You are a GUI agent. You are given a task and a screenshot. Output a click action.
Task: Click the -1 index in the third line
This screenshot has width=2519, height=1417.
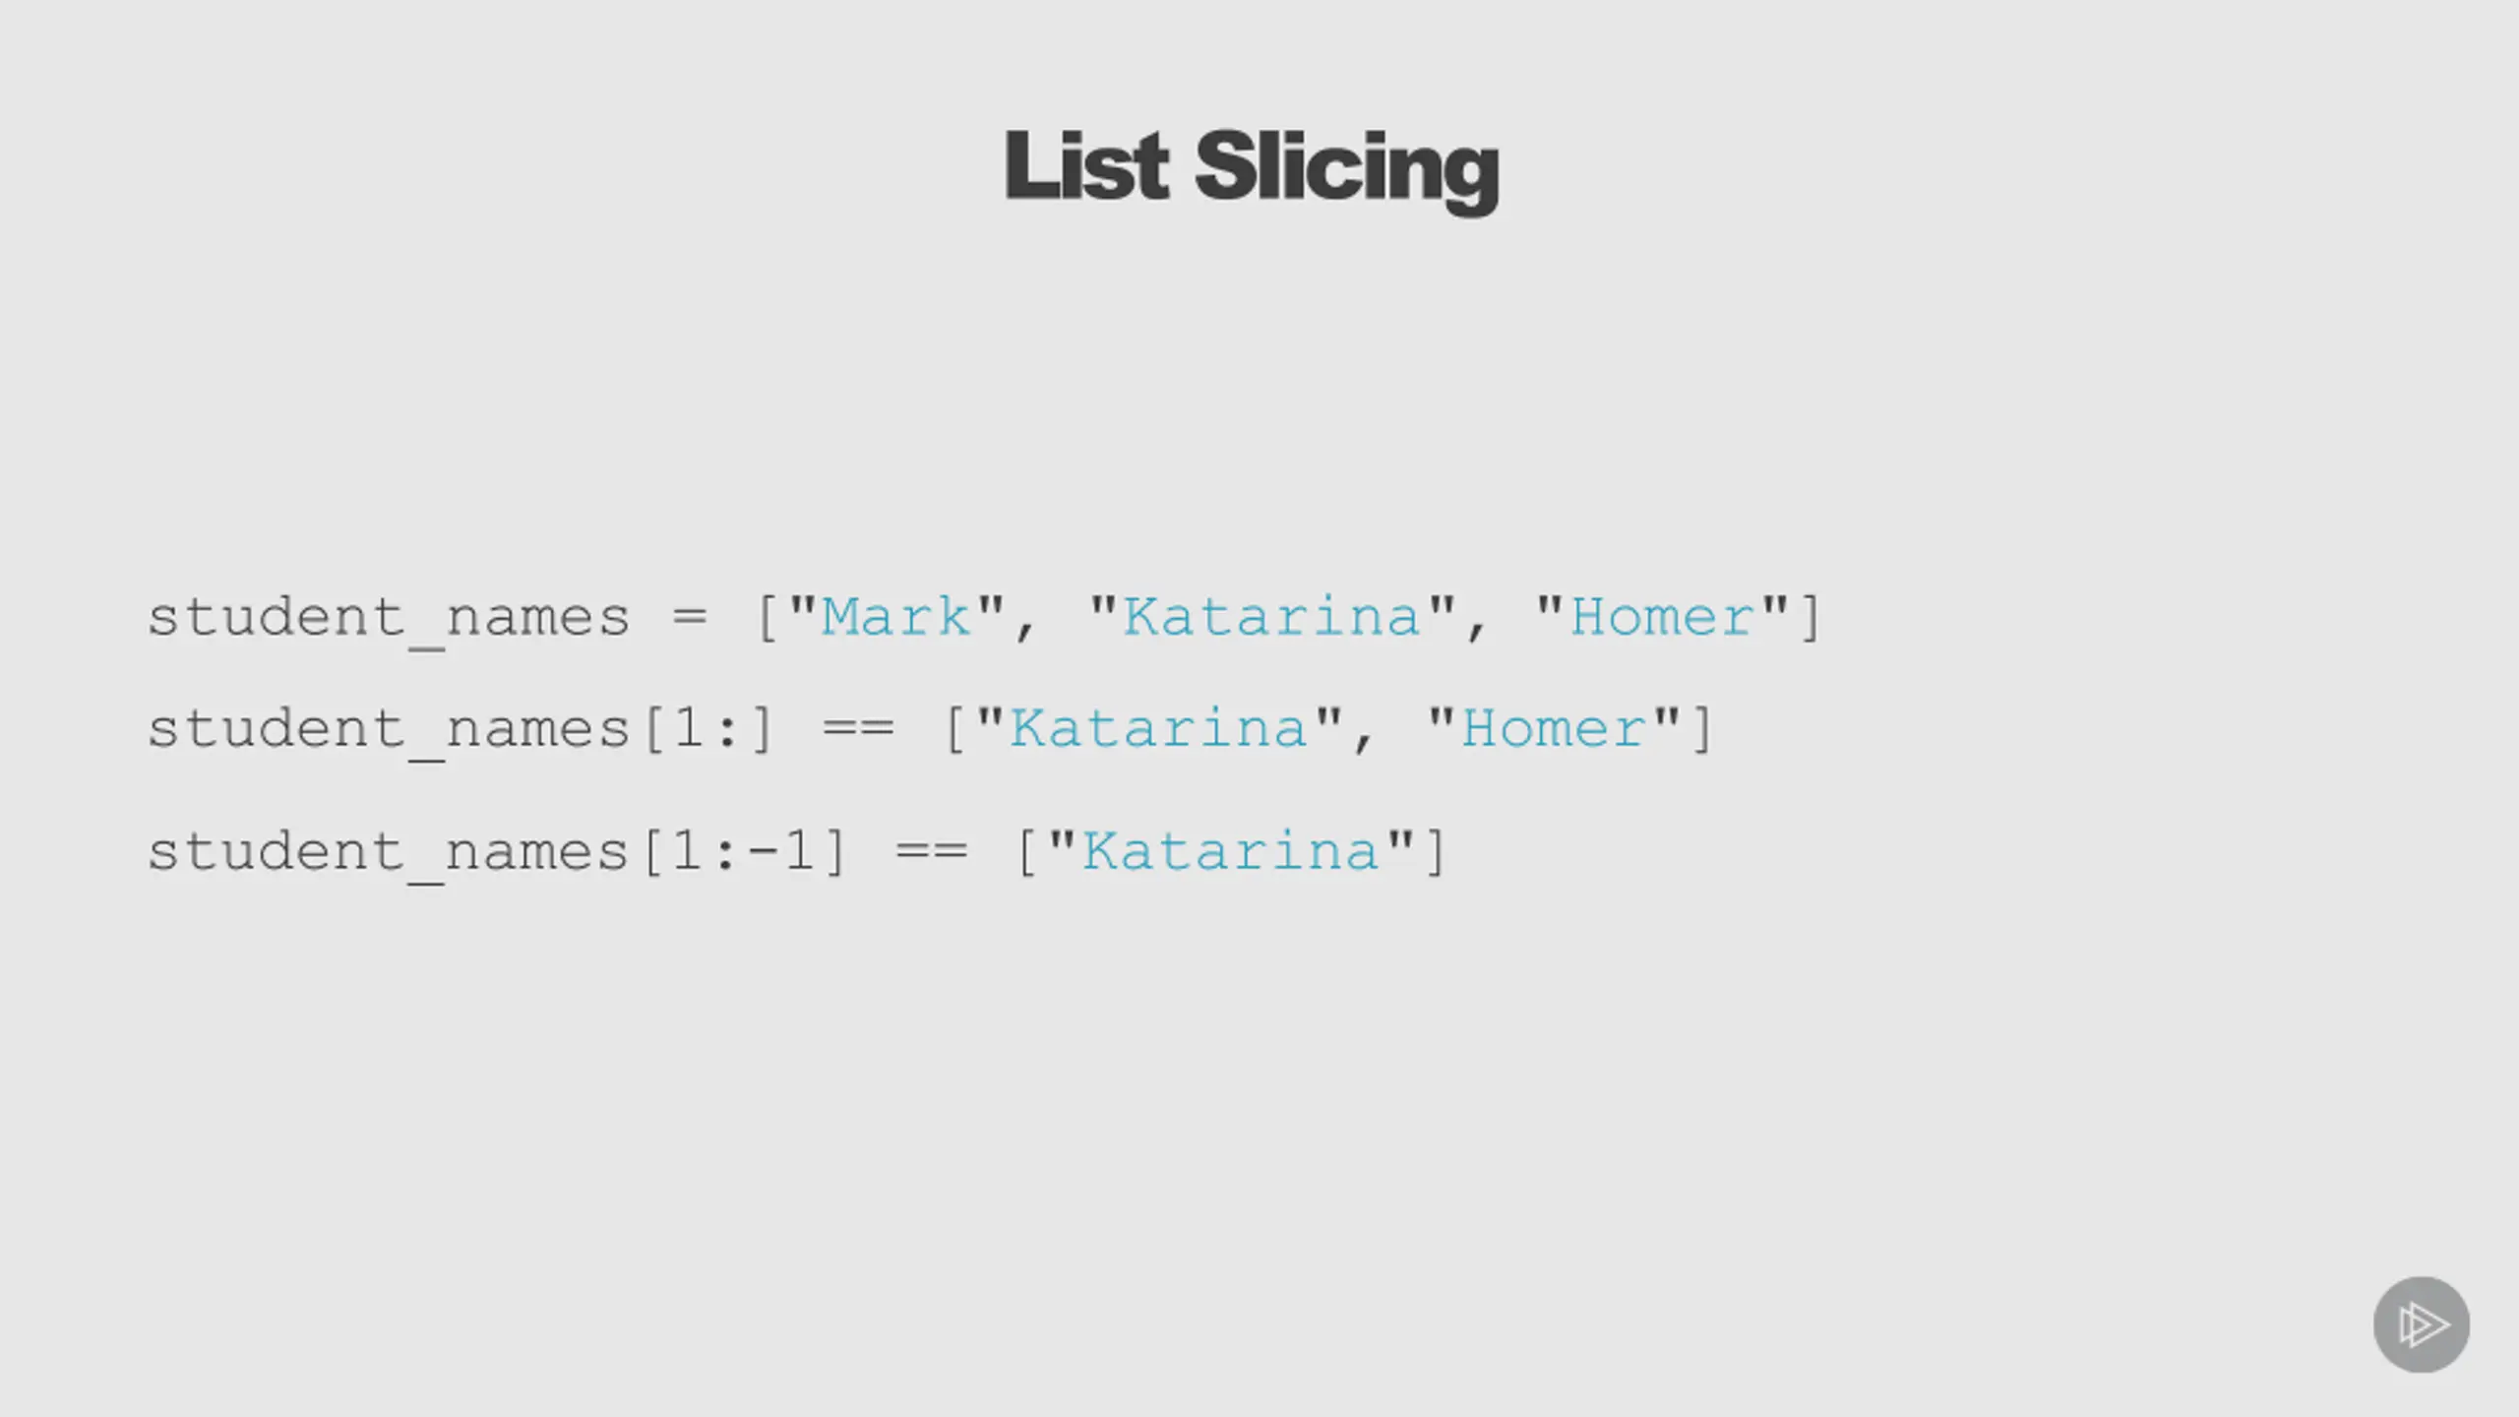coord(782,850)
